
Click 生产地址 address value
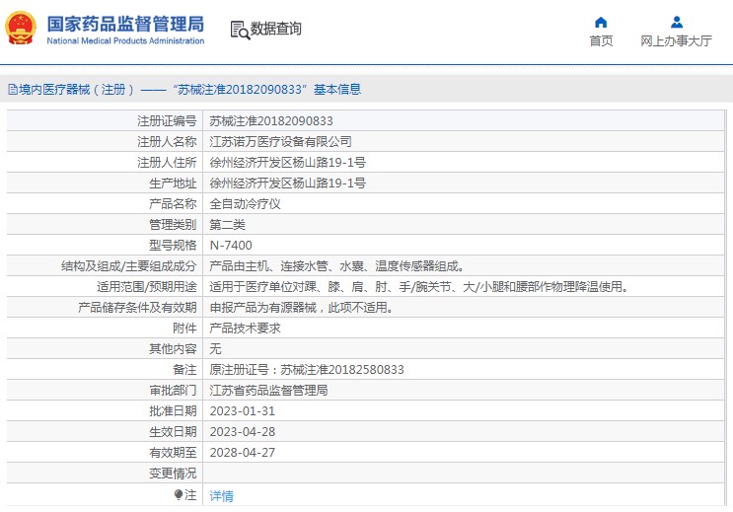pos(287,183)
